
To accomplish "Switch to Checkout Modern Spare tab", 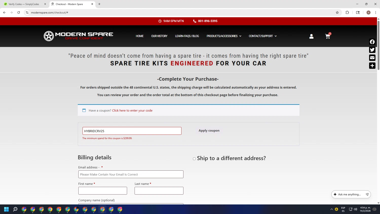I will click(72, 4).
